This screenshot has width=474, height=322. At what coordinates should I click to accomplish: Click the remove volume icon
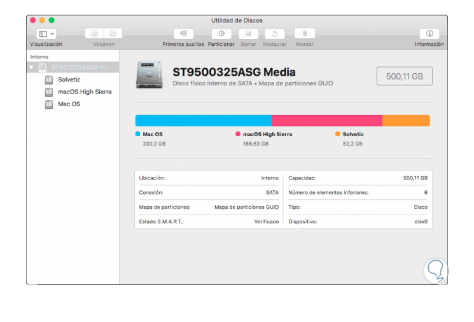113,33
